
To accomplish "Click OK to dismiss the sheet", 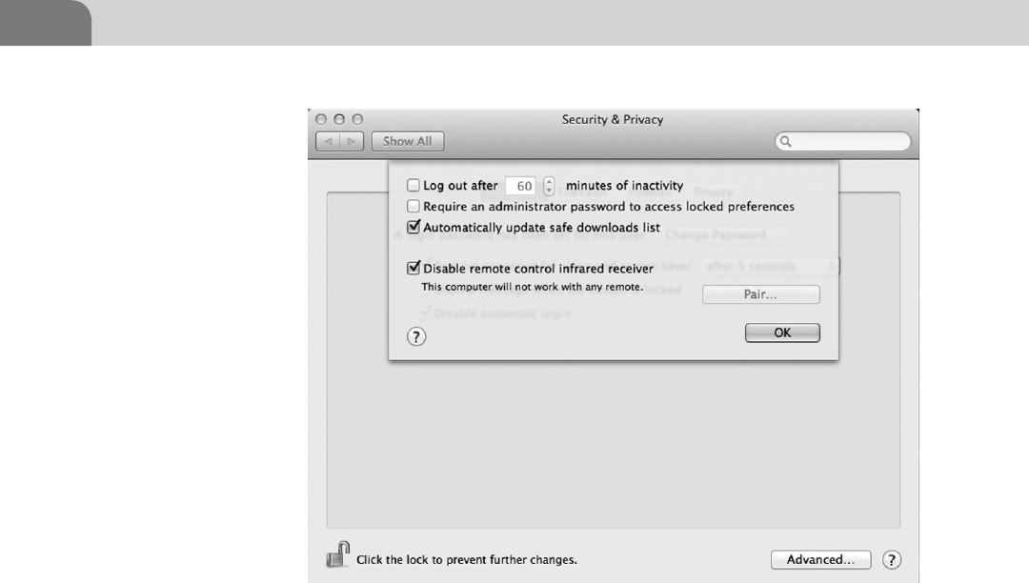I will [782, 332].
